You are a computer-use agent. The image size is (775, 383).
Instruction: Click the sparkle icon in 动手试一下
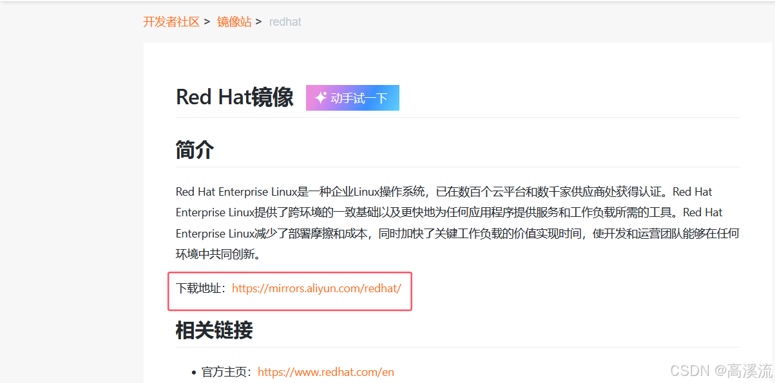(321, 98)
